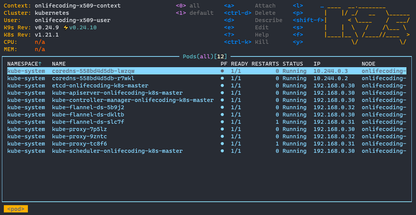
Task: Click the <d> Describe hotkey hint
Action: tap(253, 20)
